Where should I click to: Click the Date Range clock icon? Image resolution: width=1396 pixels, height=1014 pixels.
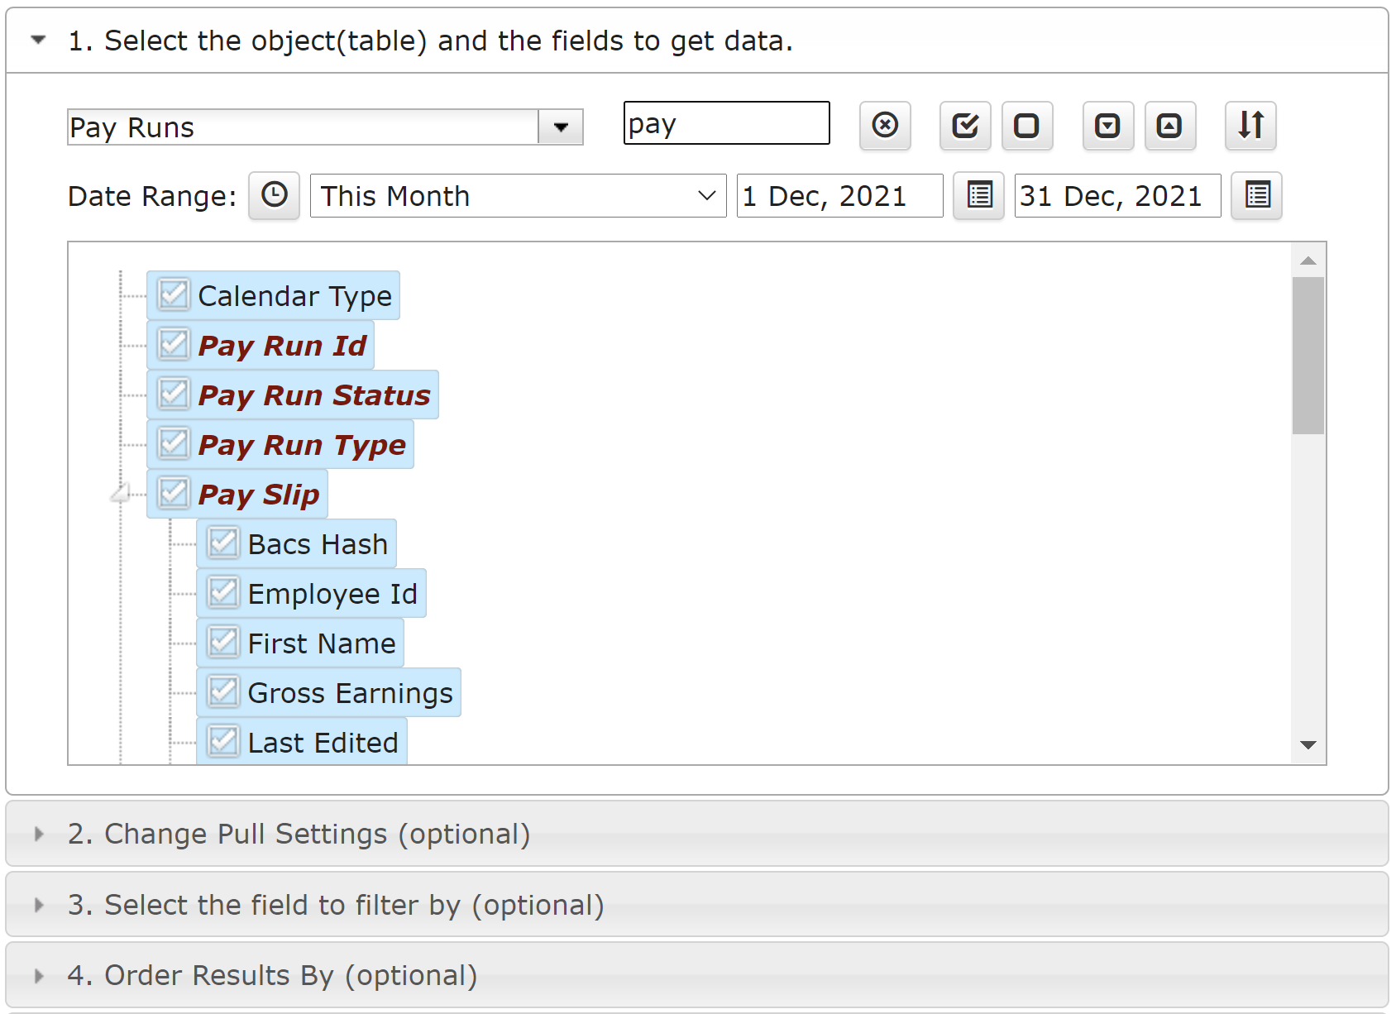[x=274, y=196]
